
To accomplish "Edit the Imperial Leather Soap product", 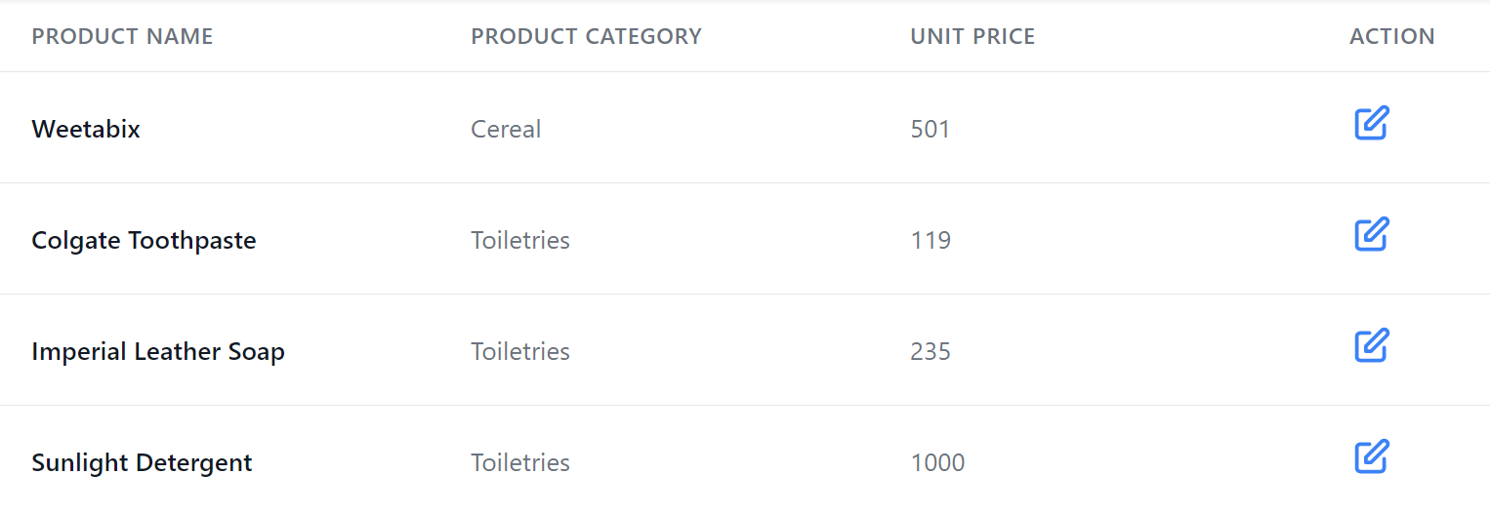I will (x=1371, y=346).
